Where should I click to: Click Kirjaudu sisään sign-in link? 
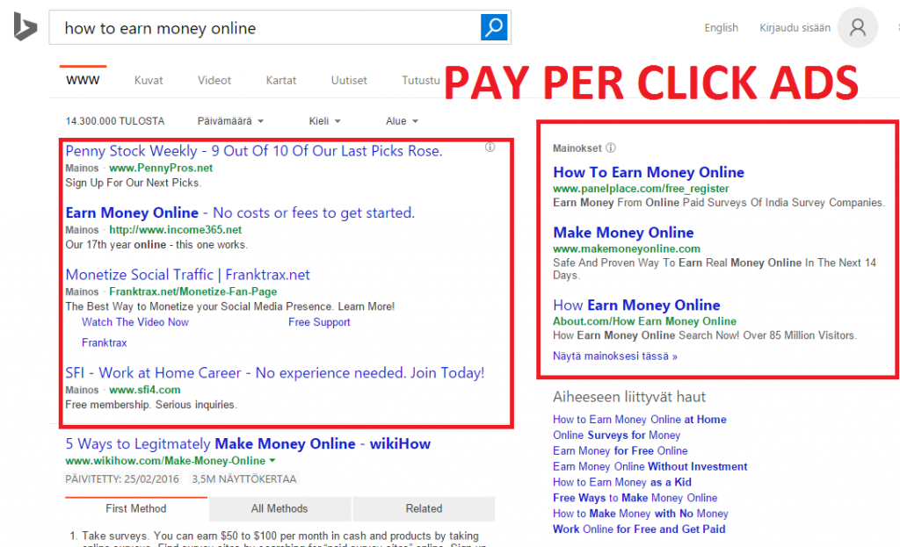(795, 27)
